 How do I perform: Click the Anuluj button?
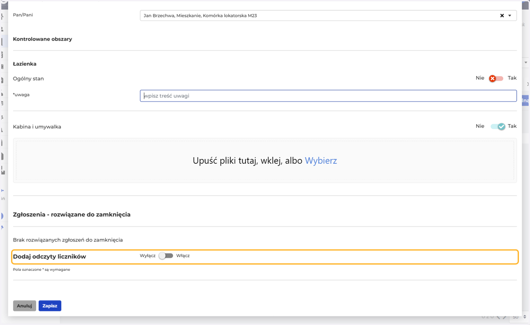[24, 306]
